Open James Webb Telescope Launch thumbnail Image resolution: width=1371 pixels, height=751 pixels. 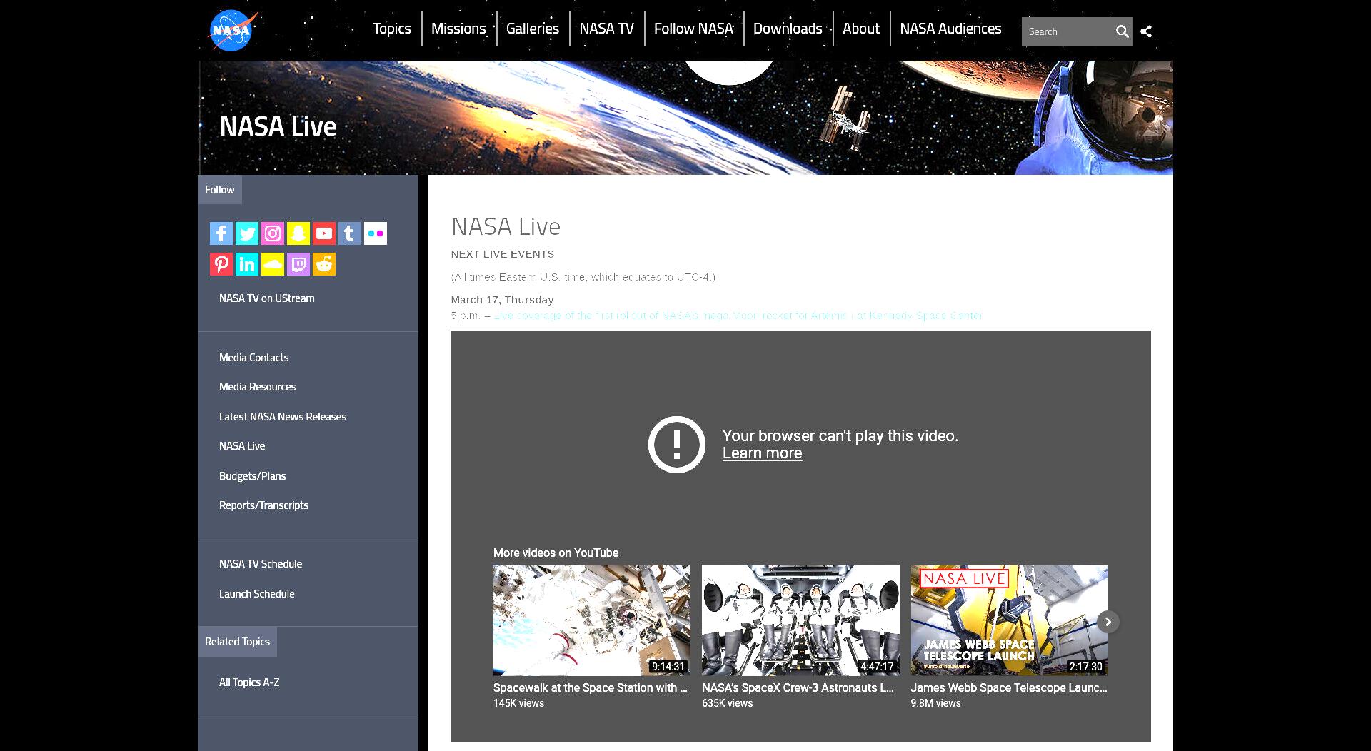point(1009,620)
